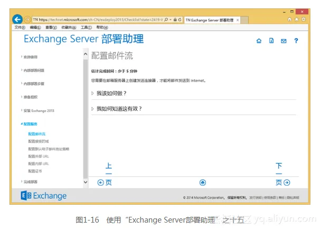Click the address bar URL field
Image resolution: width=322 pixels, height=230 pixels.
tap(98, 20)
